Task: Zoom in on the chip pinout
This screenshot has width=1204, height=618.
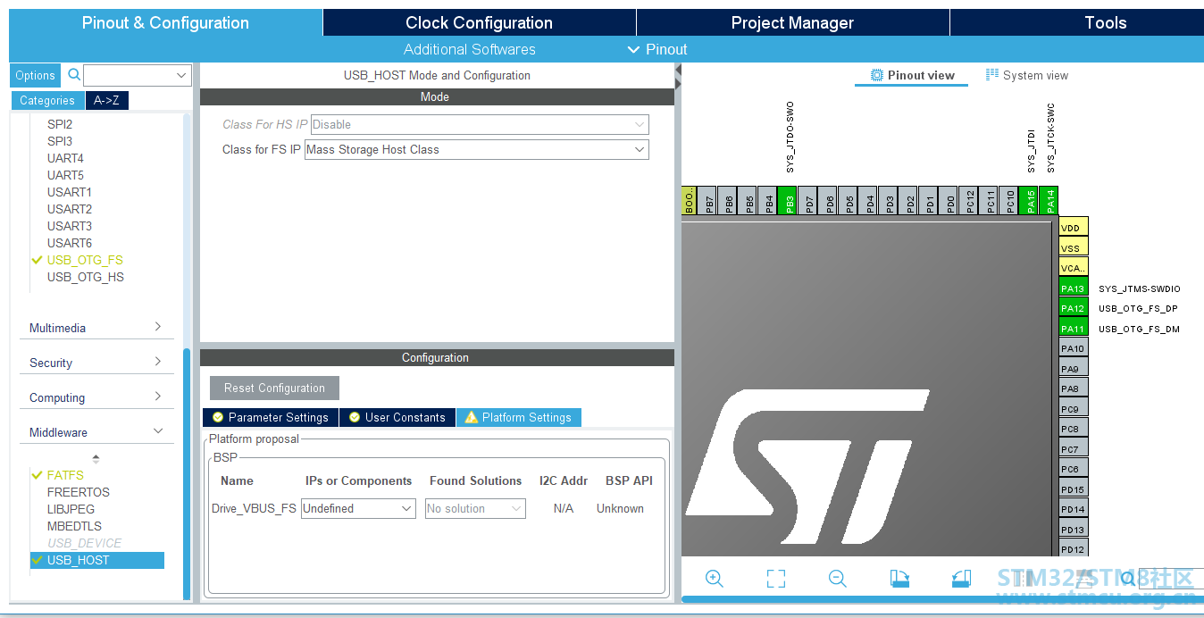Action: pyautogui.click(x=714, y=579)
